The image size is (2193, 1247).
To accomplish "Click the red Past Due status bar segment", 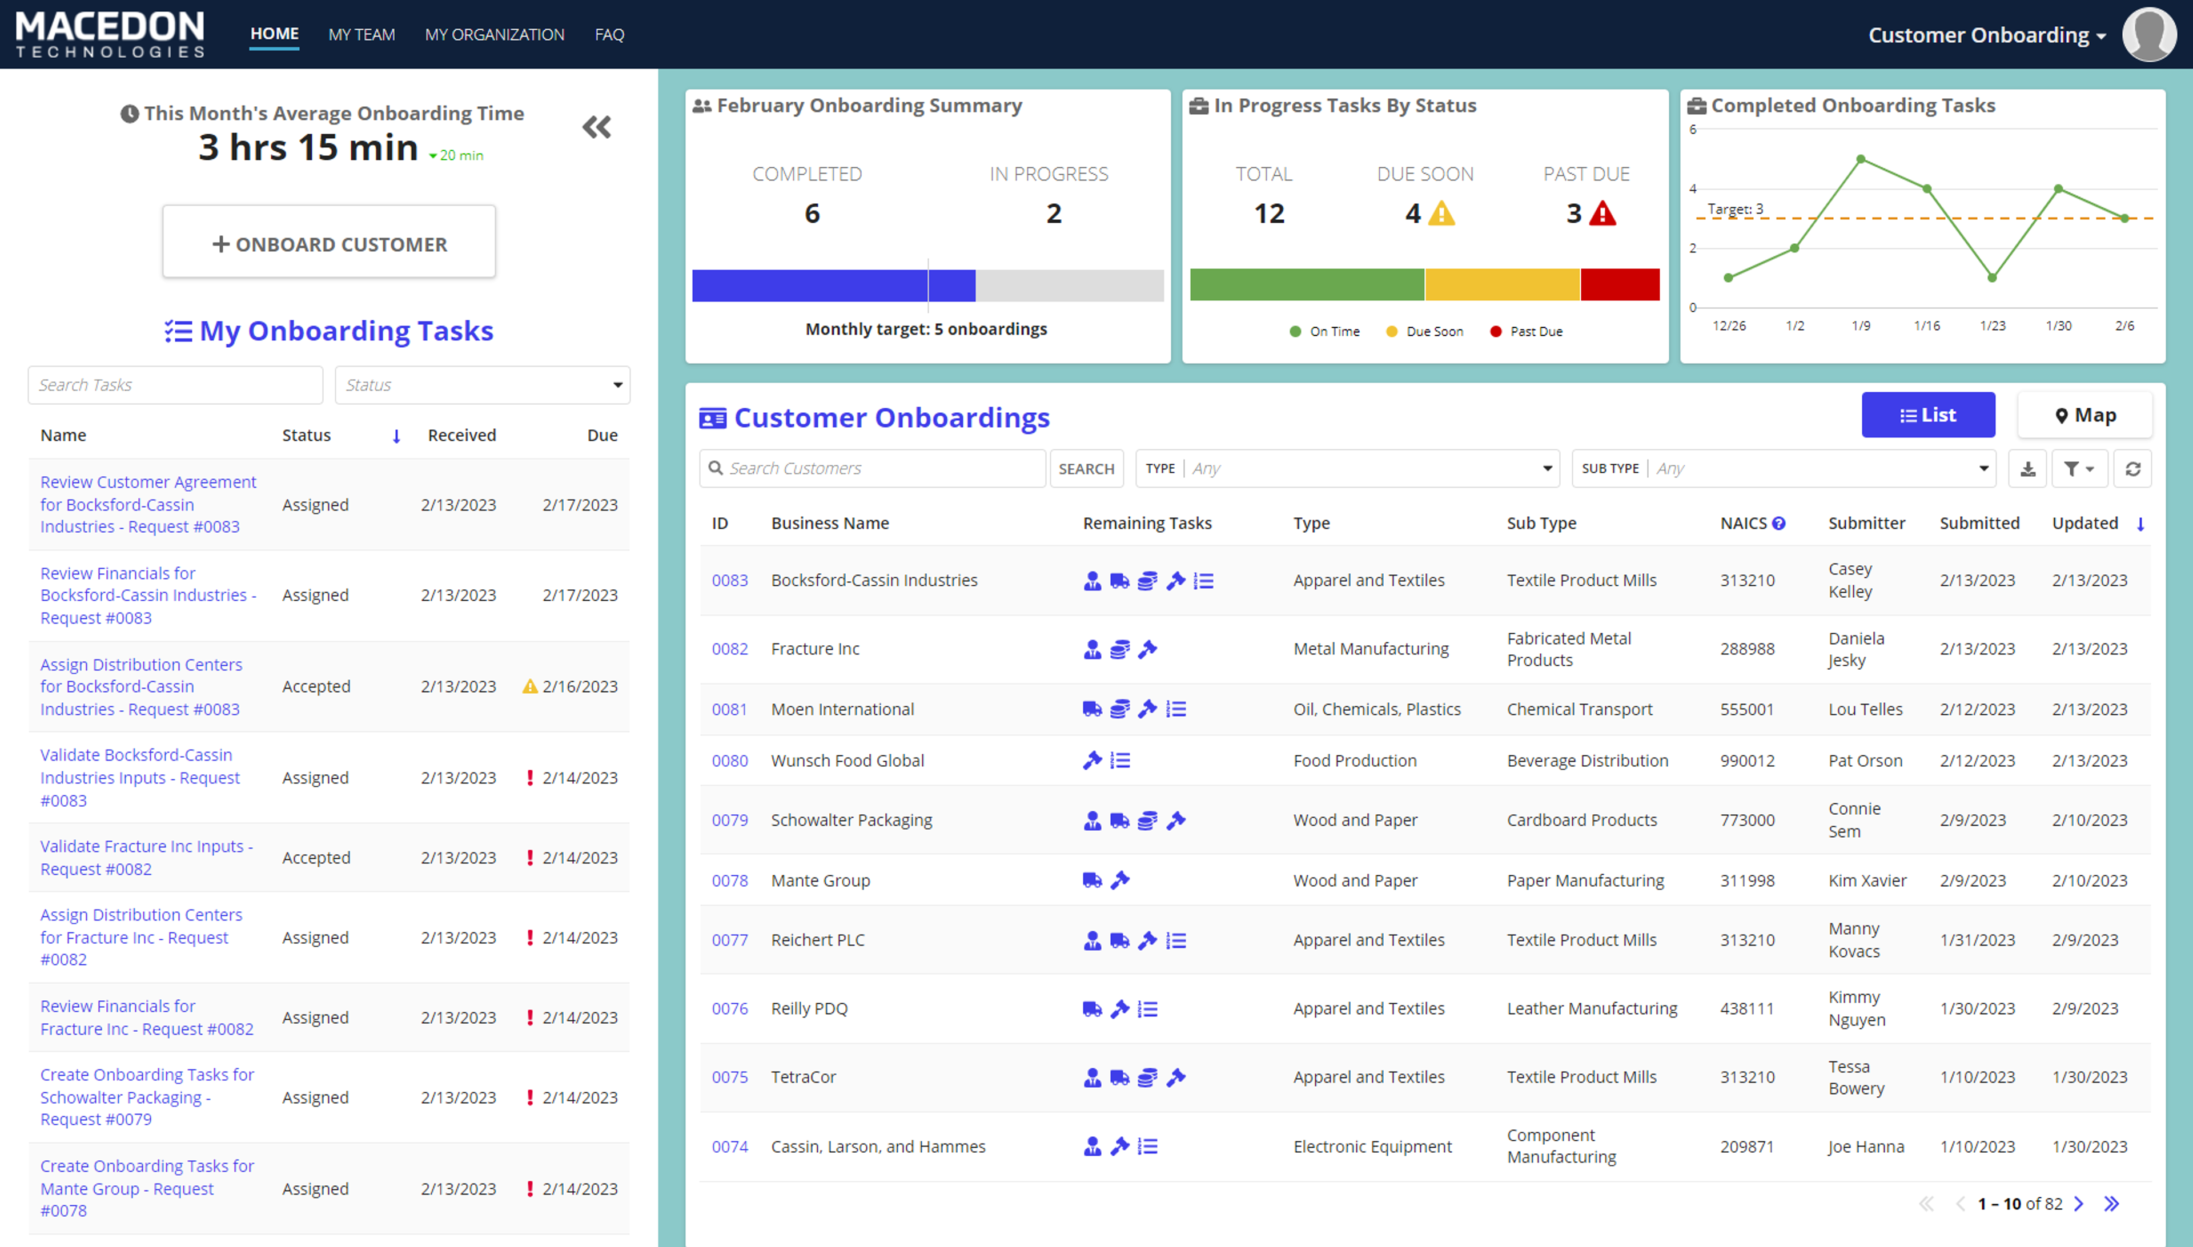I will (x=1620, y=284).
